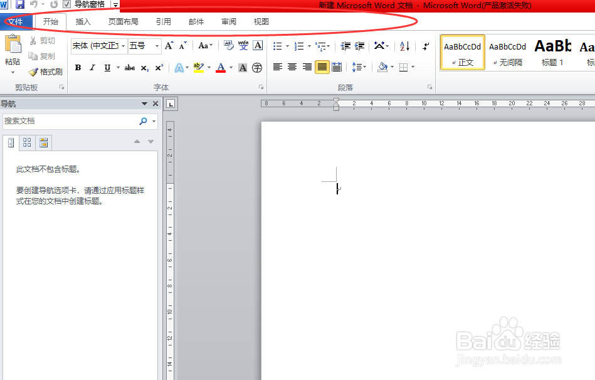Toggle underline formatting
Viewport: 595px width, 380px height.
(107, 68)
